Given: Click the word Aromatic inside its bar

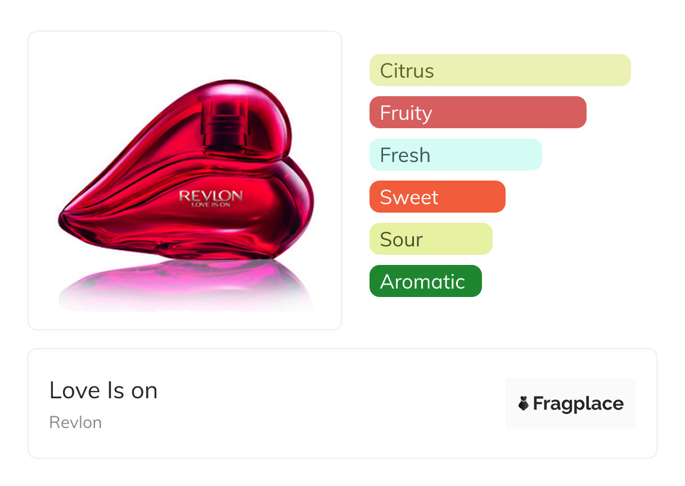Looking at the screenshot, I should (422, 282).
